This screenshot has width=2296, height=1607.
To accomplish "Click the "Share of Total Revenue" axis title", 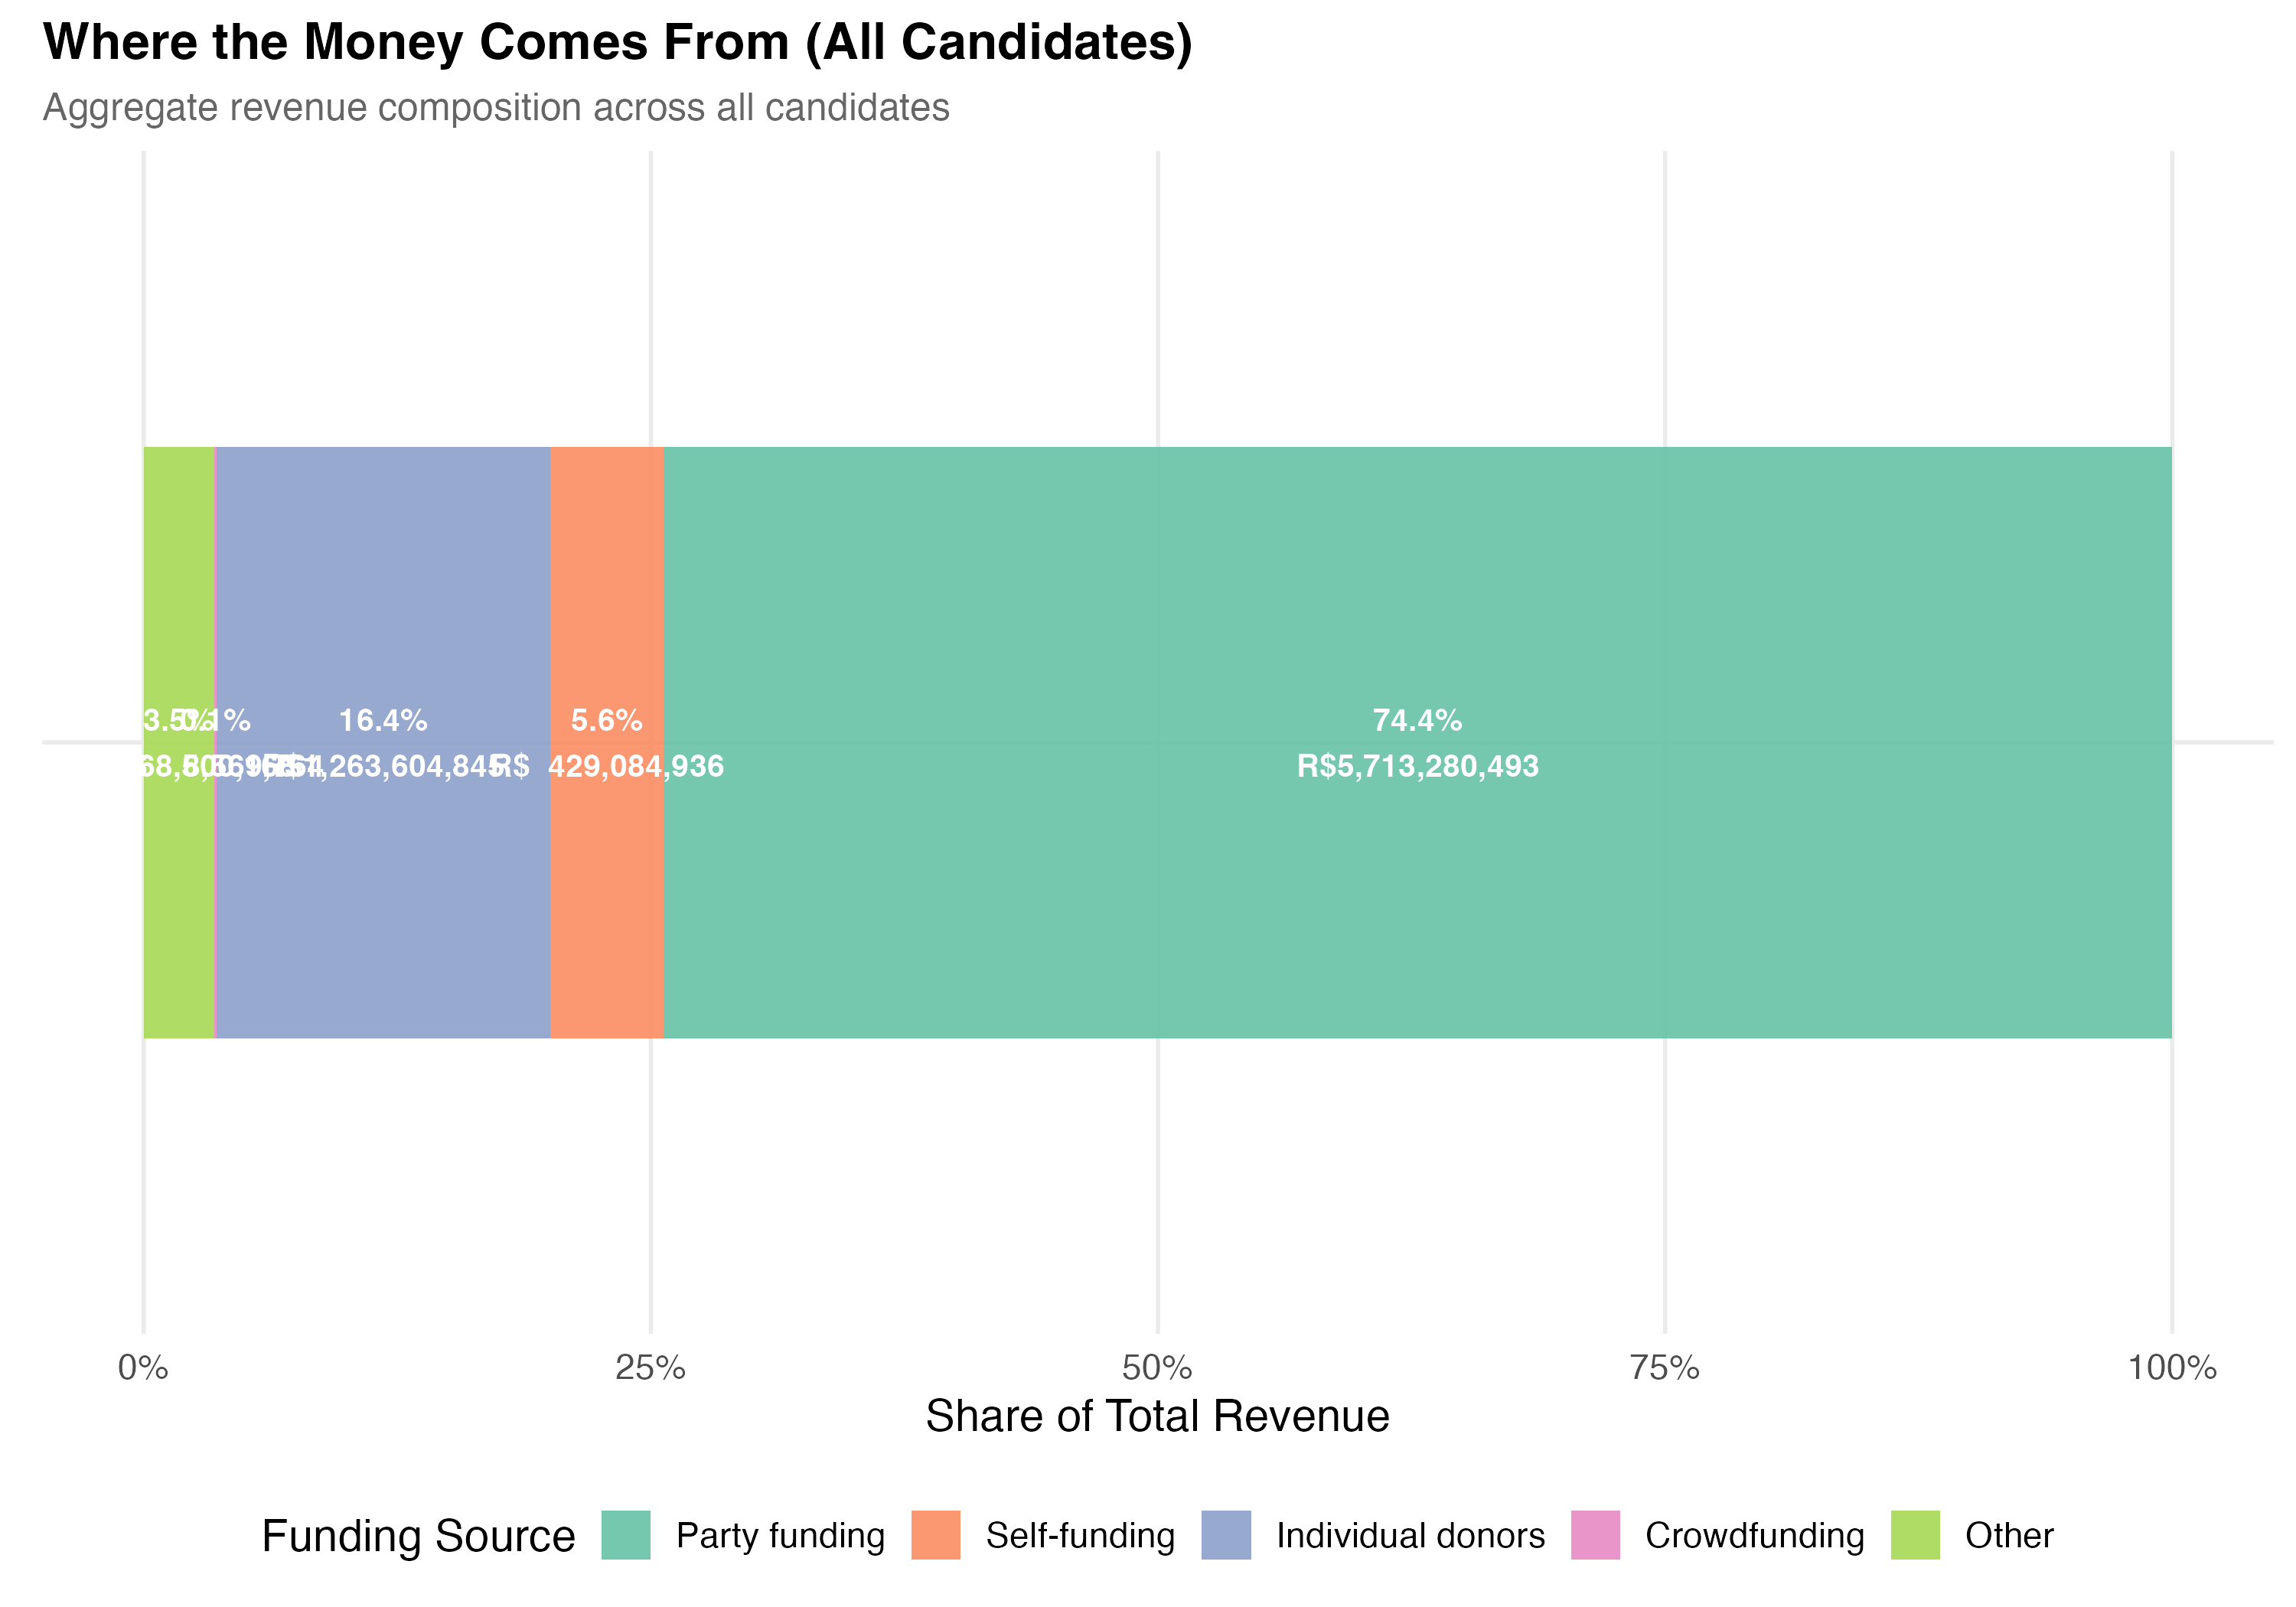I will point(1157,1416).
